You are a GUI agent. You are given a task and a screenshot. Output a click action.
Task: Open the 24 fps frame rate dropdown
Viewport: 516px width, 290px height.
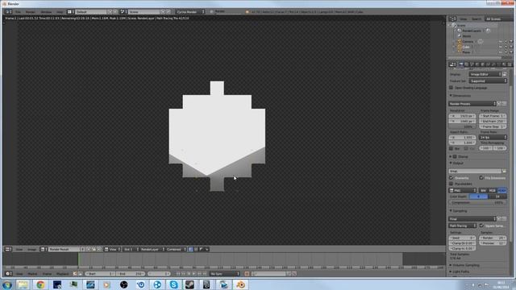tap(493, 138)
